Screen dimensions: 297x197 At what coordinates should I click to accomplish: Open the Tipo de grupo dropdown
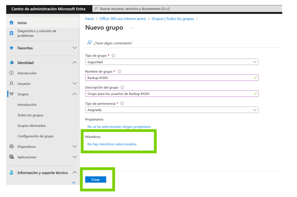click(x=172, y=62)
